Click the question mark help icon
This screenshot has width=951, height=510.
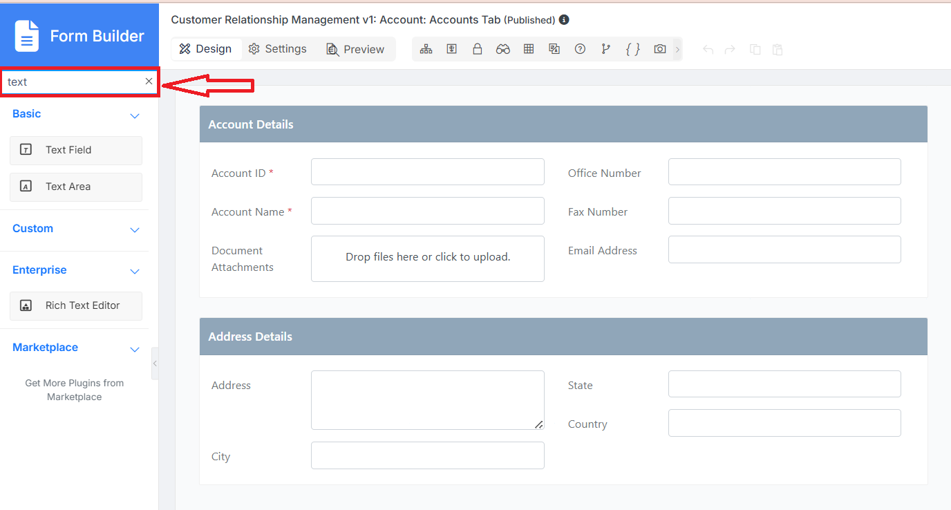click(580, 49)
